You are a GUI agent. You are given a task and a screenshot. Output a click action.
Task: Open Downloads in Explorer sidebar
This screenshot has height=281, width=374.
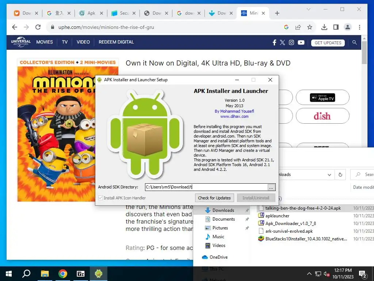tap(223, 210)
